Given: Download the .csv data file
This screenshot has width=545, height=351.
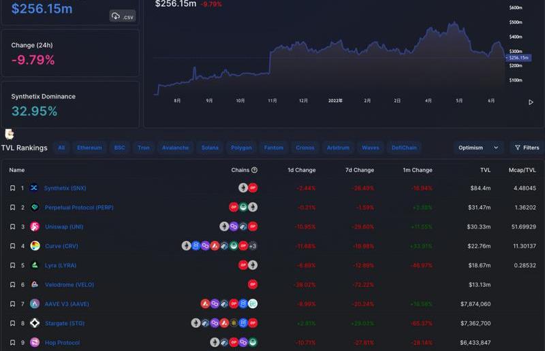Looking at the screenshot, I should tap(123, 16).
